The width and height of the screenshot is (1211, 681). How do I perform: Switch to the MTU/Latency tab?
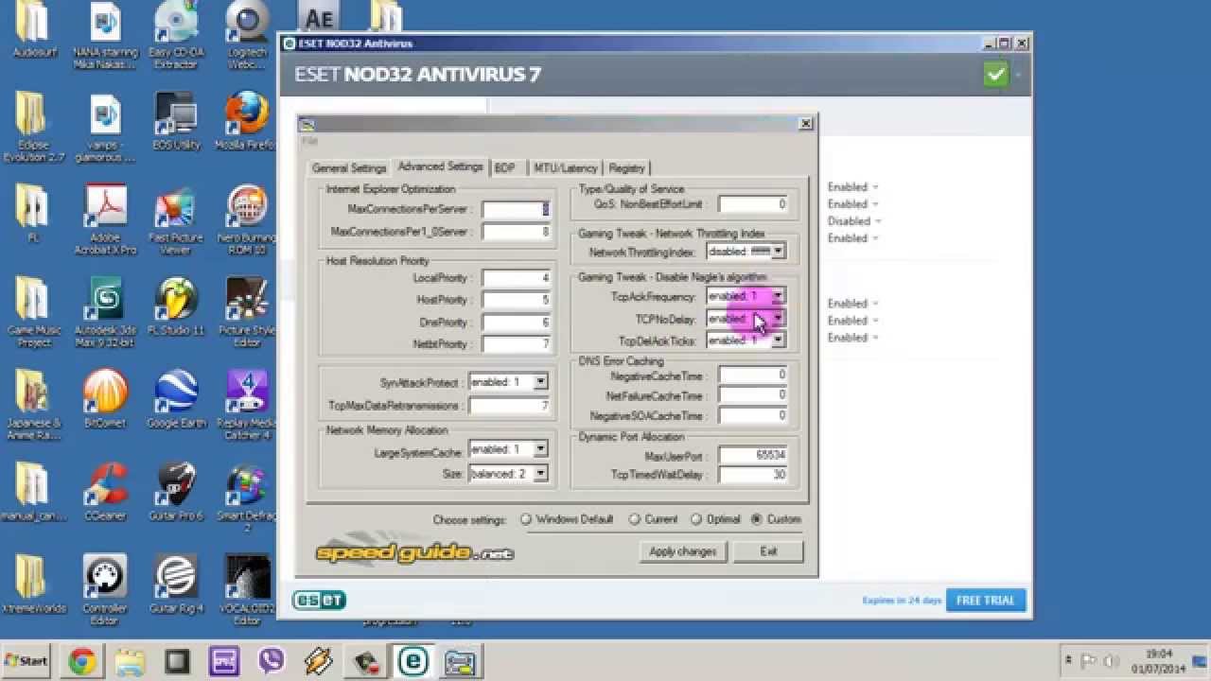pyautogui.click(x=565, y=168)
